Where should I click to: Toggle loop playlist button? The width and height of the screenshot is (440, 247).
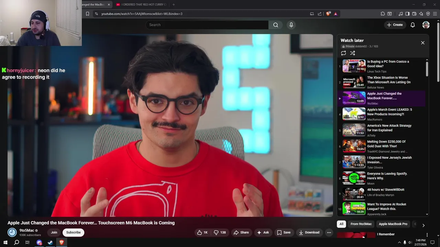click(343, 53)
